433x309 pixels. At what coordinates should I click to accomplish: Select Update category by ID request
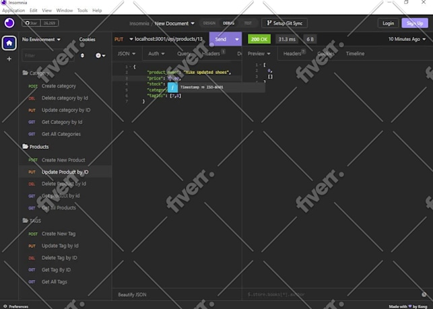point(65,110)
